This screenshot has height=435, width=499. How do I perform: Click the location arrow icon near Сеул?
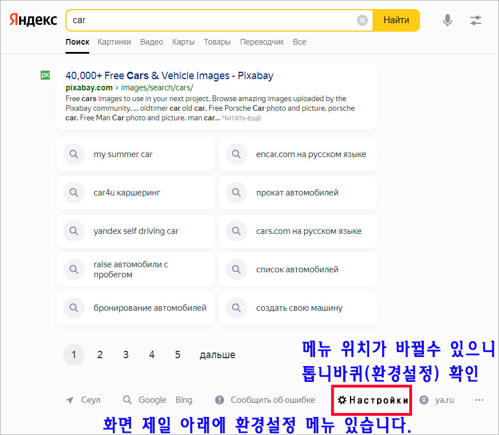coord(69,400)
